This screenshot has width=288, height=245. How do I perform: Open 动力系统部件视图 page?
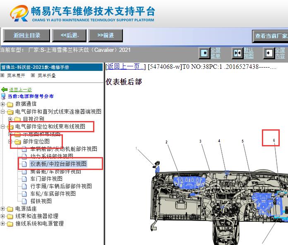click(52, 156)
